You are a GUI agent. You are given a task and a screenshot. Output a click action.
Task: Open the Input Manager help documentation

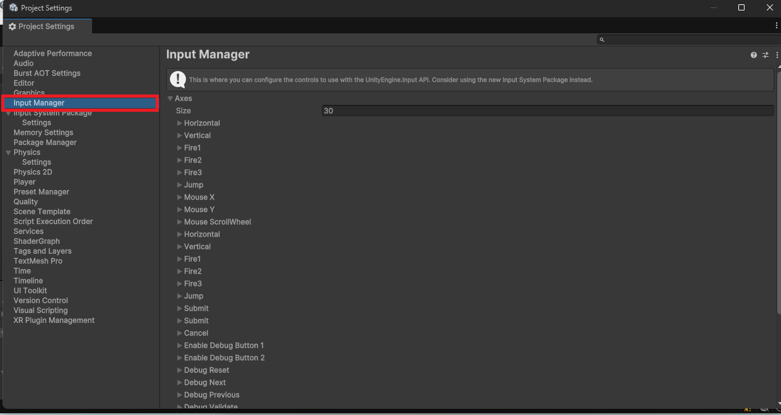point(753,55)
